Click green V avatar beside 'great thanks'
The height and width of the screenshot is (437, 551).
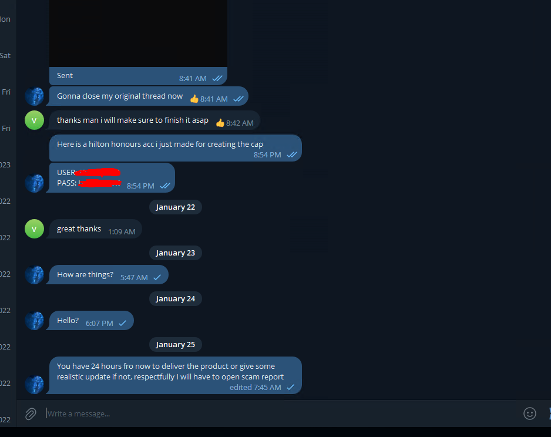pos(35,228)
